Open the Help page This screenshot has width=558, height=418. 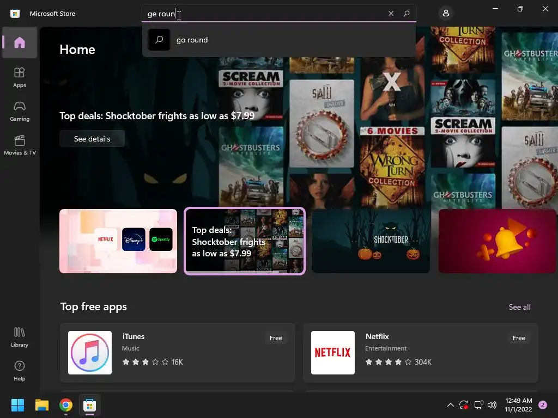20,371
